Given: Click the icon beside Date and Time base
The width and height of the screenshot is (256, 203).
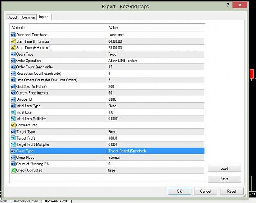Looking at the screenshot, I should click(x=13, y=35).
